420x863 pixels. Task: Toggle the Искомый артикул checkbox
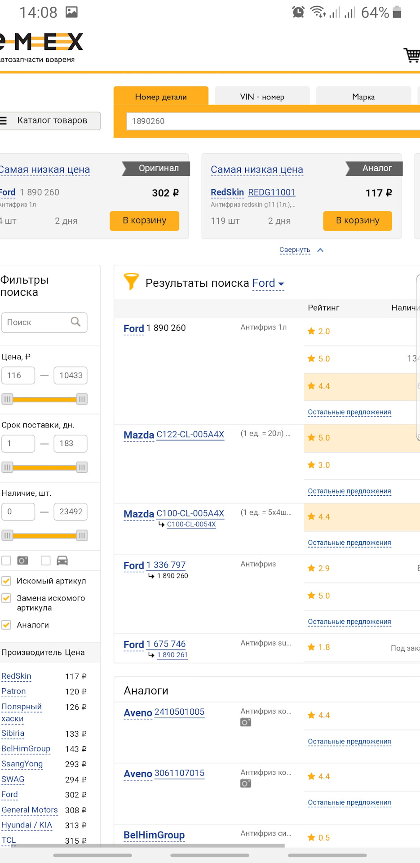click(6, 581)
